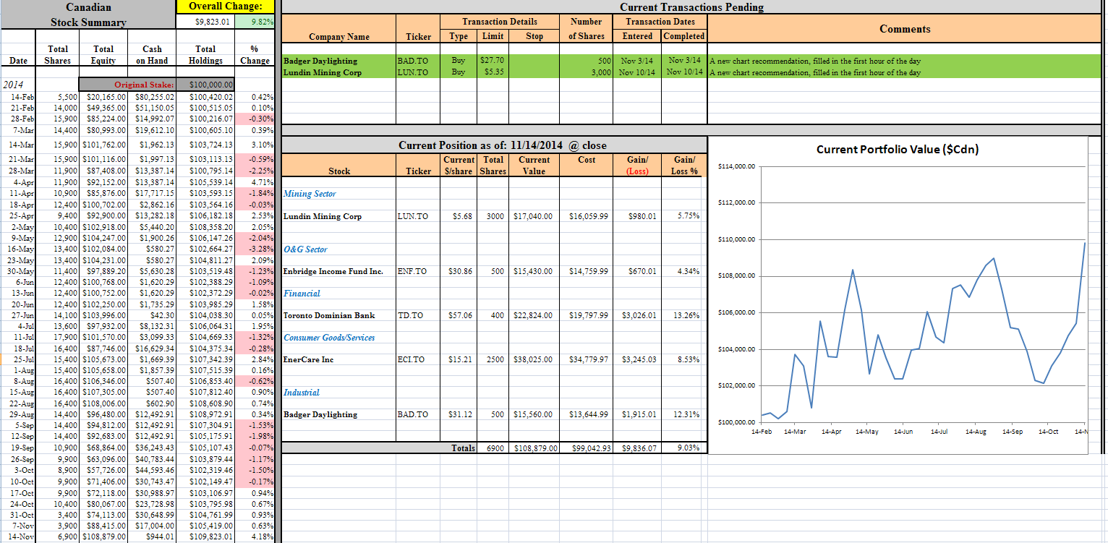1108x543 pixels.
Task: Click the Consumer Goods/Services heading
Action: tap(330, 338)
